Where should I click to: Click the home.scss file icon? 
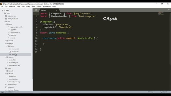coord(10,51)
